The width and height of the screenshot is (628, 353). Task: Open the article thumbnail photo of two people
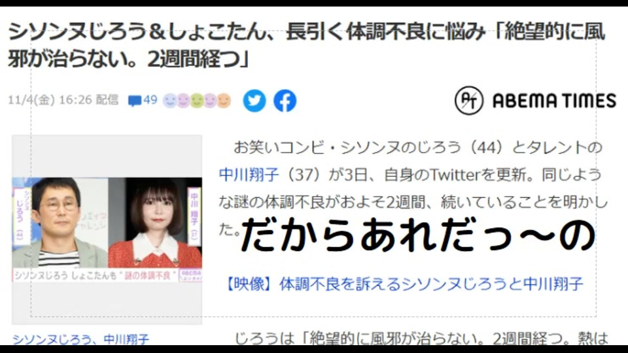tap(107, 229)
